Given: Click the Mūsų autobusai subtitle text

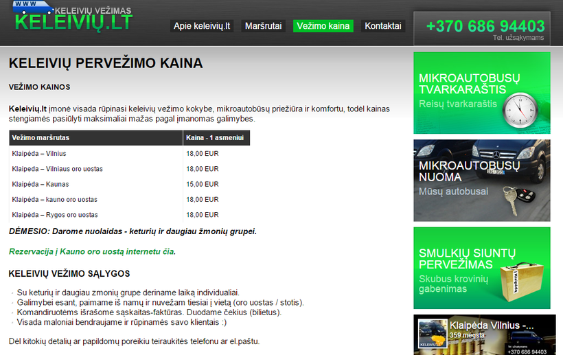Looking at the screenshot, I should 453,192.
